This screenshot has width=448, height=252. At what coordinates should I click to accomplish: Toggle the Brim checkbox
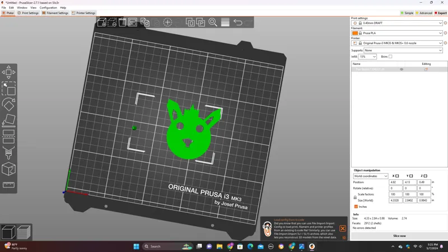pyautogui.click(x=390, y=57)
